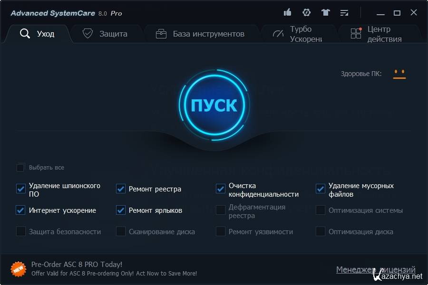Open the База инструментов tab
Screen dimensions: 428x285
click(200, 34)
